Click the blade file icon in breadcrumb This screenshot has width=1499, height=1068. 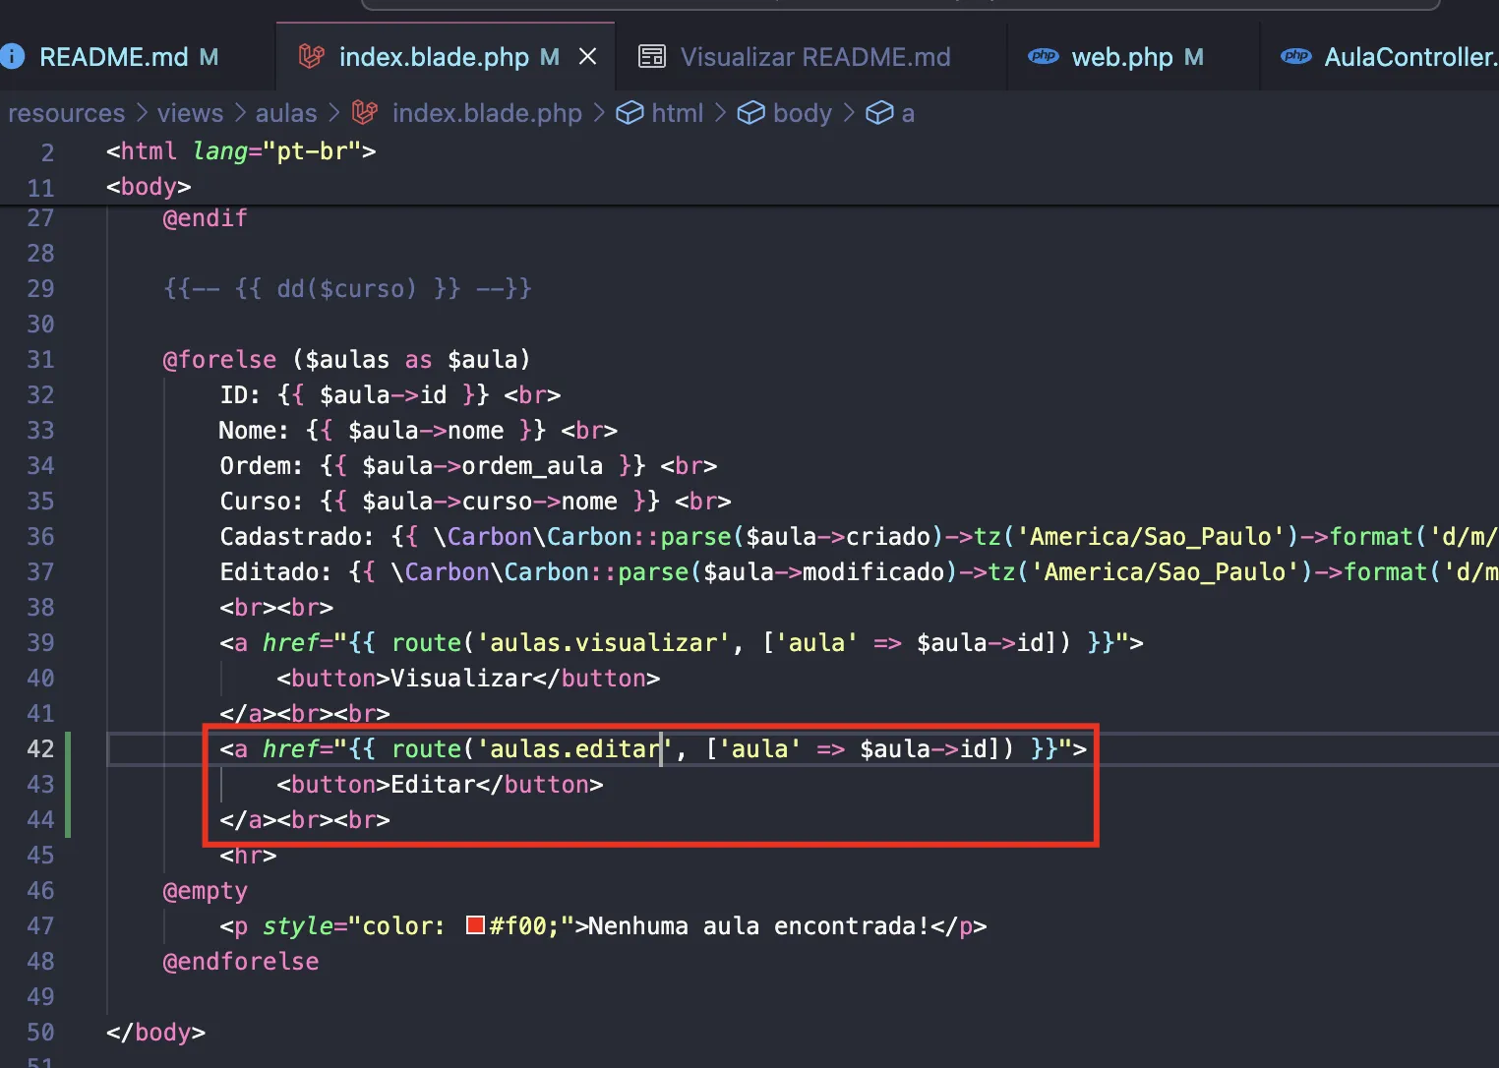[x=365, y=113]
